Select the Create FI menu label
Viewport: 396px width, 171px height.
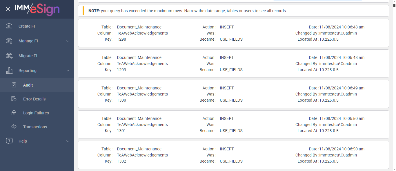[x=27, y=26]
